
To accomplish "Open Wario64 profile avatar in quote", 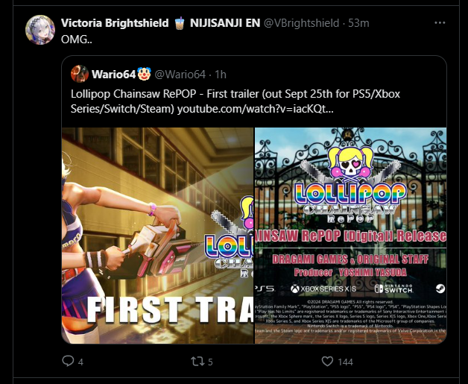I will [80, 74].
